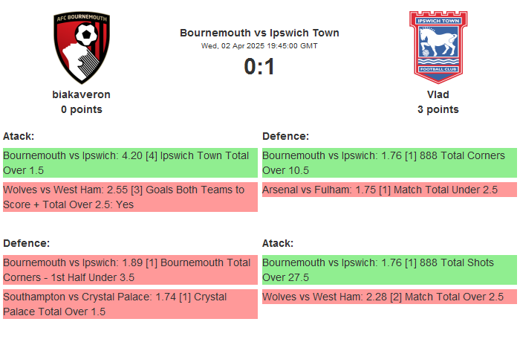Open the Wolves vs West Ham Over 2.5 bet
Screen dimensions: 520x342
(389, 297)
